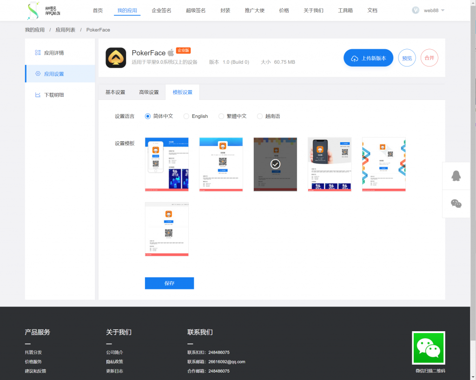Click the PokerFace app icon
476x380 pixels.
116,58
